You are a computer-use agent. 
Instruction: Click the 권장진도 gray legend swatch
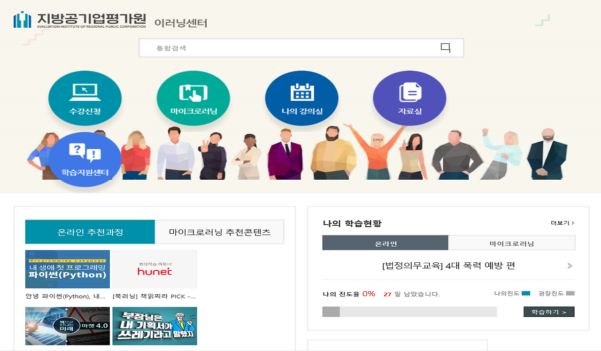570,293
